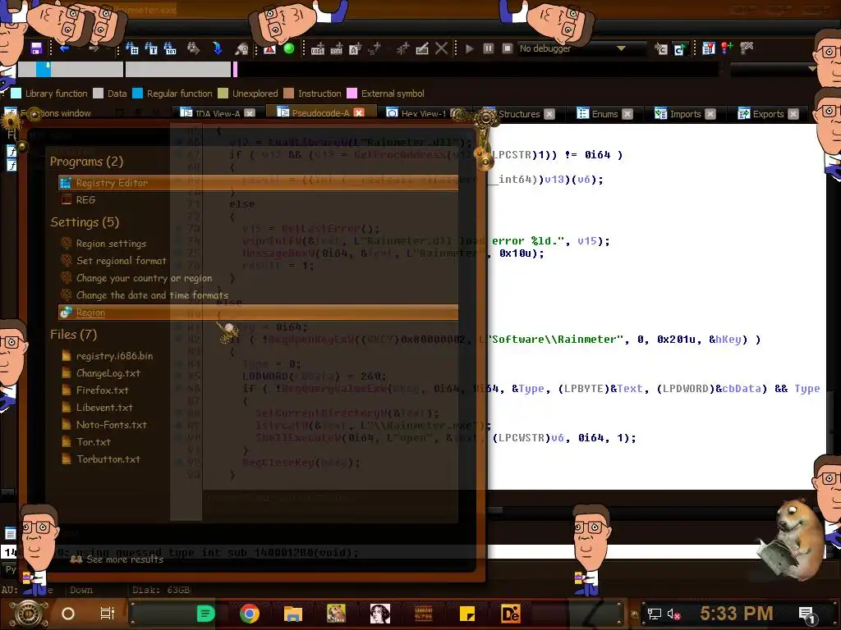The image size is (841, 630).
Task: Click the Save icon in IDA toolbar
Action: click(x=36, y=48)
